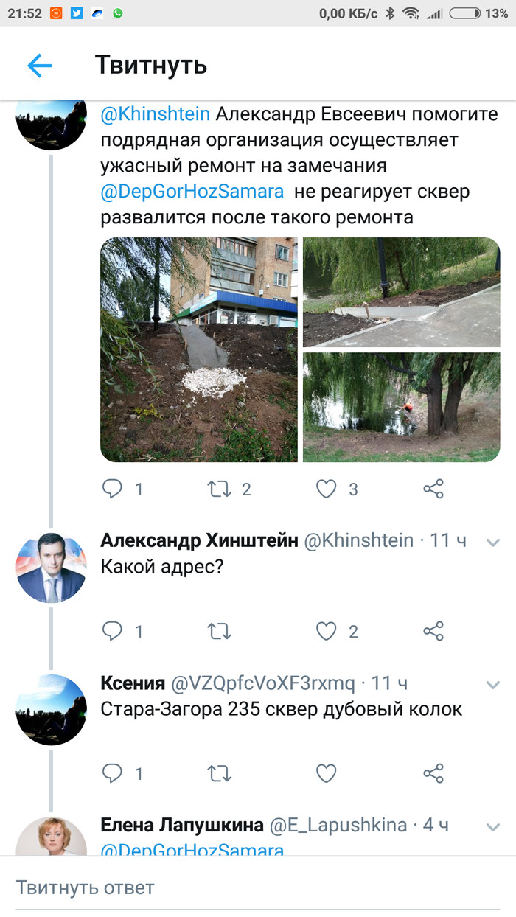This screenshot has height=917, width=516.
Task: Open dropdown arrow on Ксения's reply
Action: click(x=492, y=685)
